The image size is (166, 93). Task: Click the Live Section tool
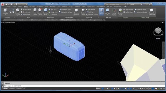tap(91, 9)
